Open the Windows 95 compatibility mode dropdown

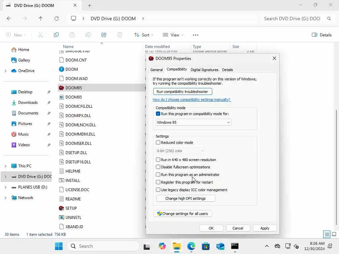tap(193, 122)
